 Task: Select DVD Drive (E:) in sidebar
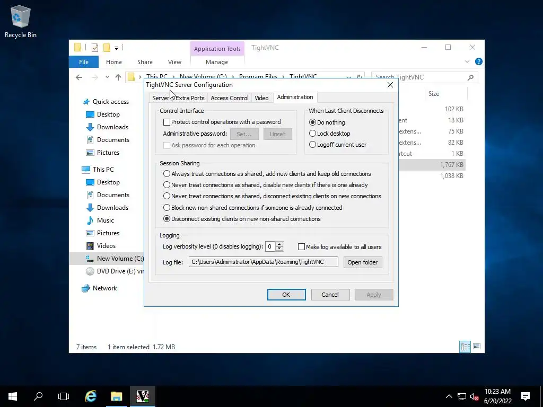[x=115, y=271]
